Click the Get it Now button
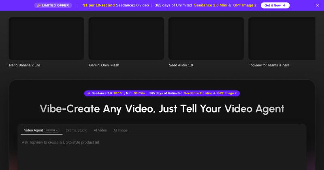Image resolution: width=324 pixels, height=170 pixels. coord(275,5)
